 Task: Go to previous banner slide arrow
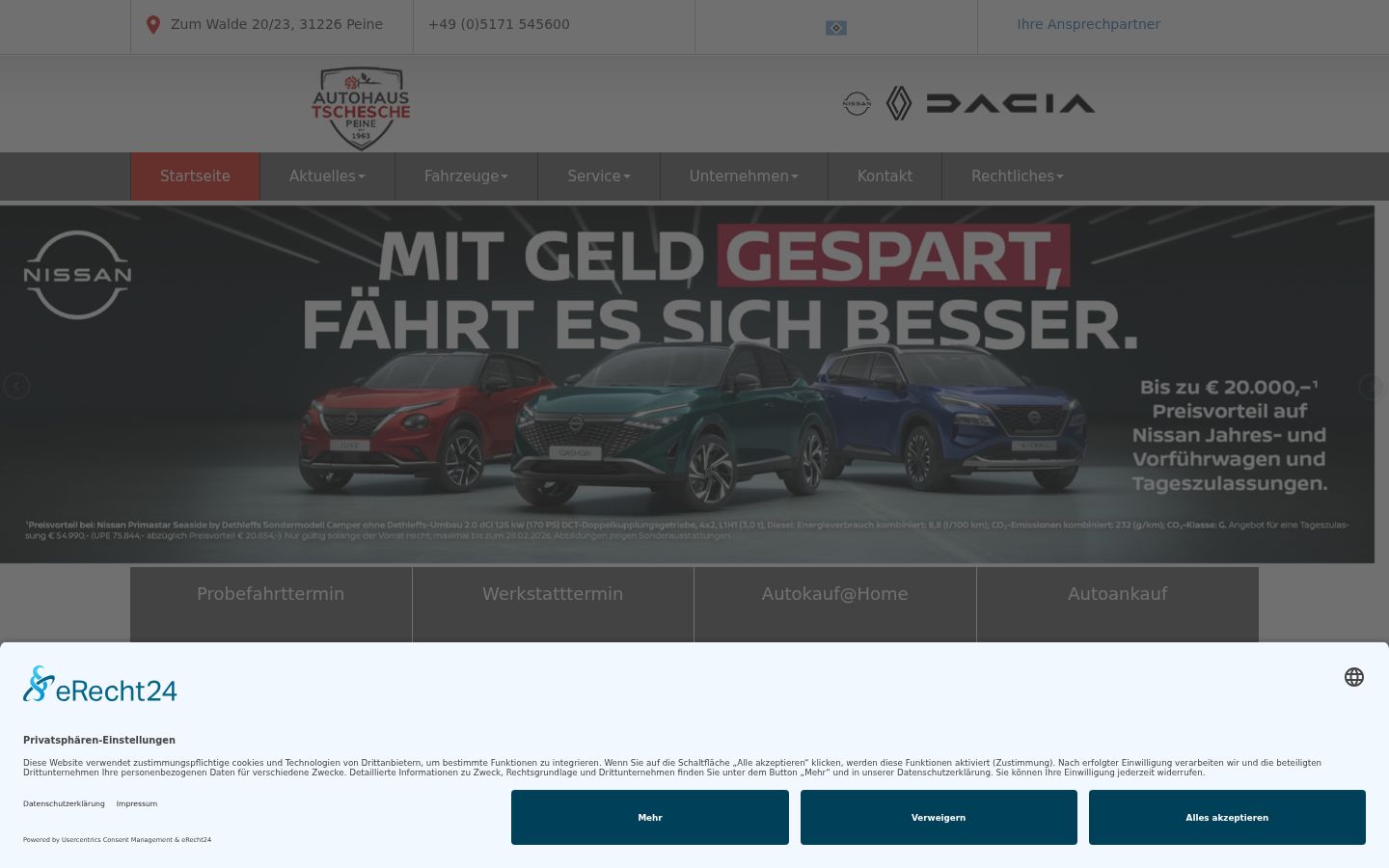16,387
